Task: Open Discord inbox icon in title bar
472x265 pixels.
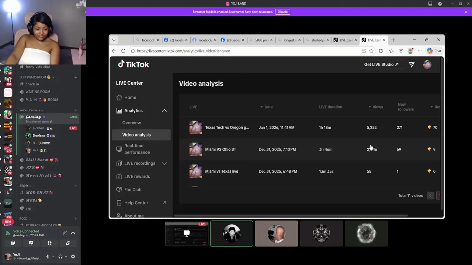Action: tap(430, 4)
